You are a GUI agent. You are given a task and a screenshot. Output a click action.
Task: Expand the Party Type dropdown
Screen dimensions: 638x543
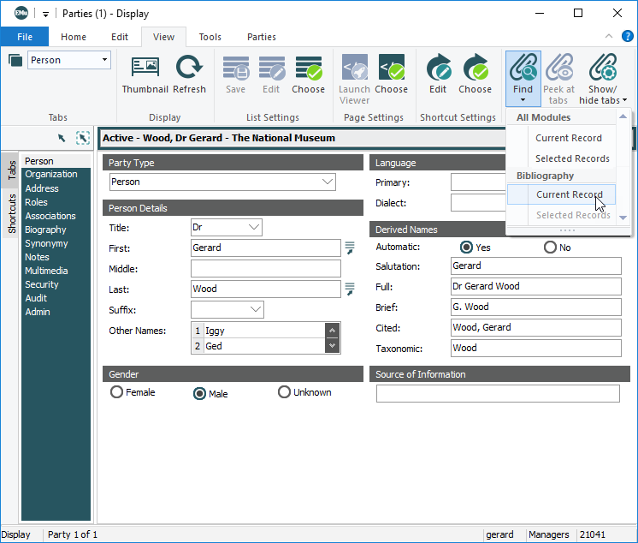click(x=327, y=182)
